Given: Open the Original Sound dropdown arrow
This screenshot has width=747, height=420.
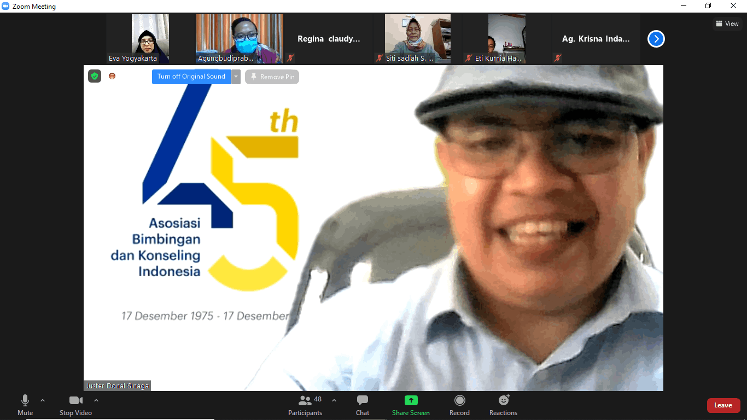Looking at the screenshot, I should [x=236, y=77].
